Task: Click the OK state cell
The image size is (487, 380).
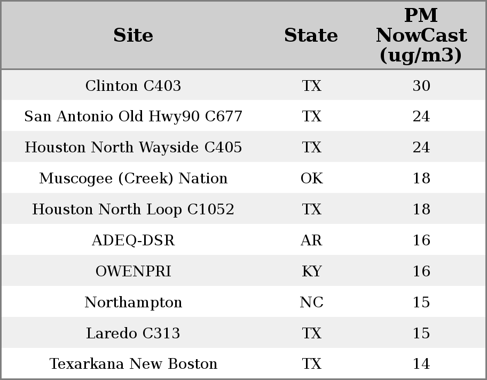Action: click(311, 179)
